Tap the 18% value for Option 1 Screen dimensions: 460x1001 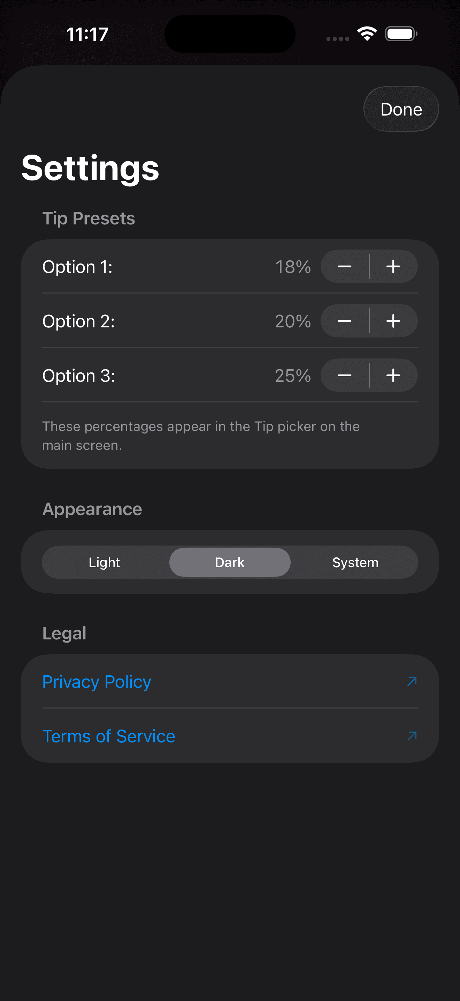293,267
